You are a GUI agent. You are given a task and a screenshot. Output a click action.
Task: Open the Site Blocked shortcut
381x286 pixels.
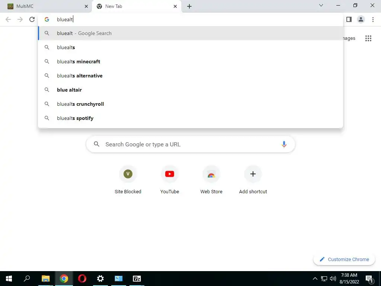coord(128,180)
